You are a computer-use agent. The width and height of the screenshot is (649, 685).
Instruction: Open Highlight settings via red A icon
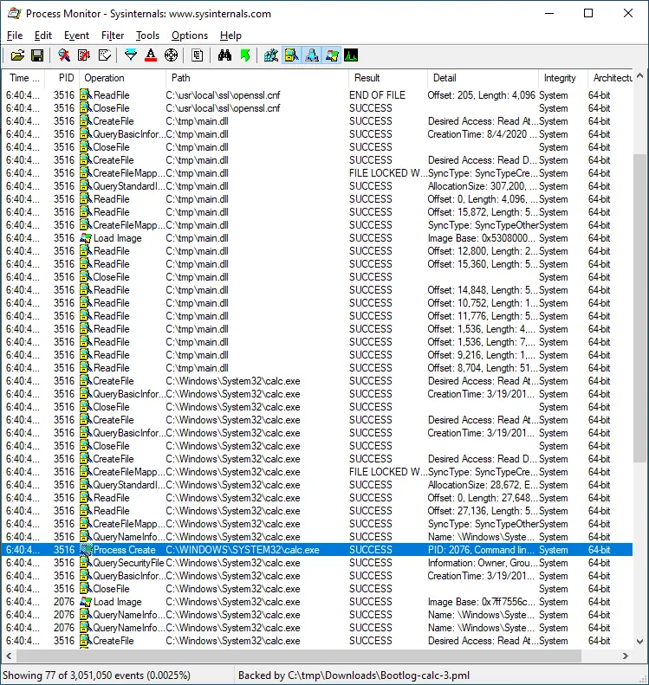151,55
